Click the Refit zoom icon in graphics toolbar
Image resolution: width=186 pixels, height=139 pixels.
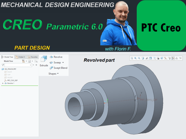(132, 58)
